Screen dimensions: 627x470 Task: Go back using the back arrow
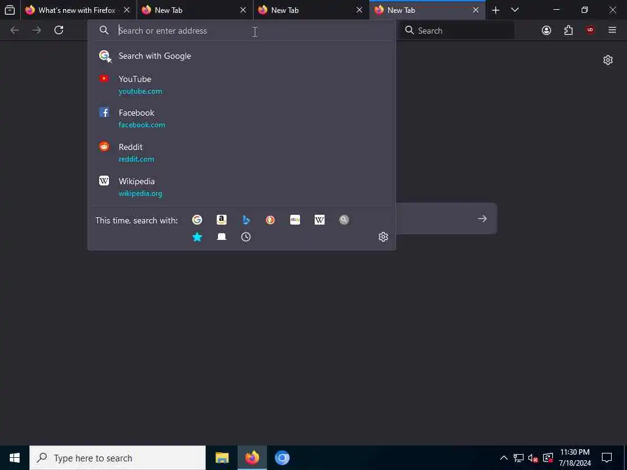pyautogui.click(x=15, y=30)
